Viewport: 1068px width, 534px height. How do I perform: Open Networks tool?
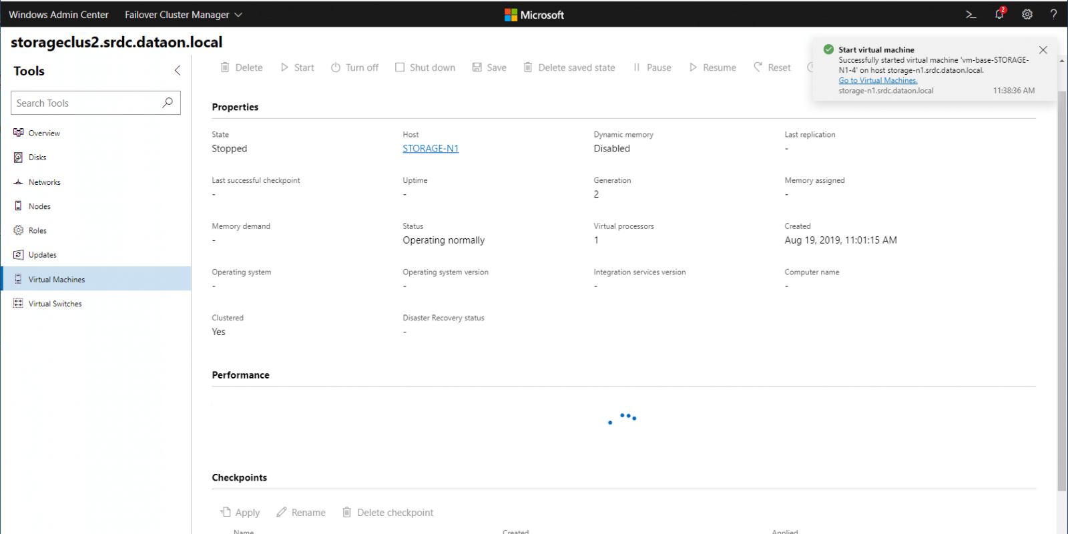tap(95, 182)
